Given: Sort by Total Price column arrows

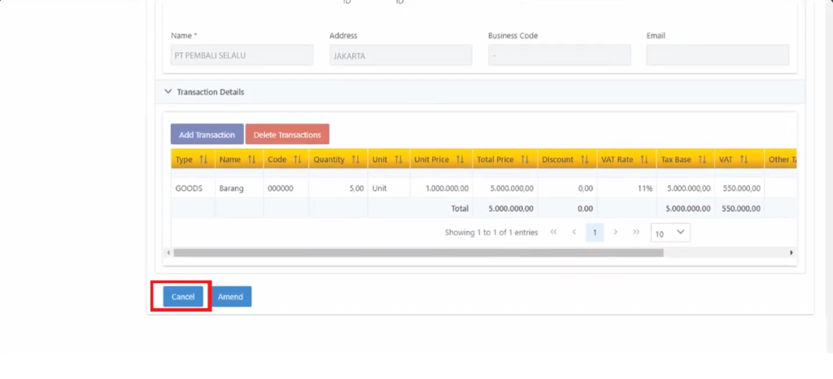Looking at the screenshot, I should tap(525, 160).
